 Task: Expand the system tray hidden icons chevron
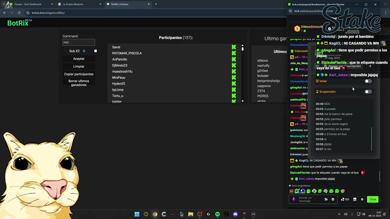coord(339,214)
